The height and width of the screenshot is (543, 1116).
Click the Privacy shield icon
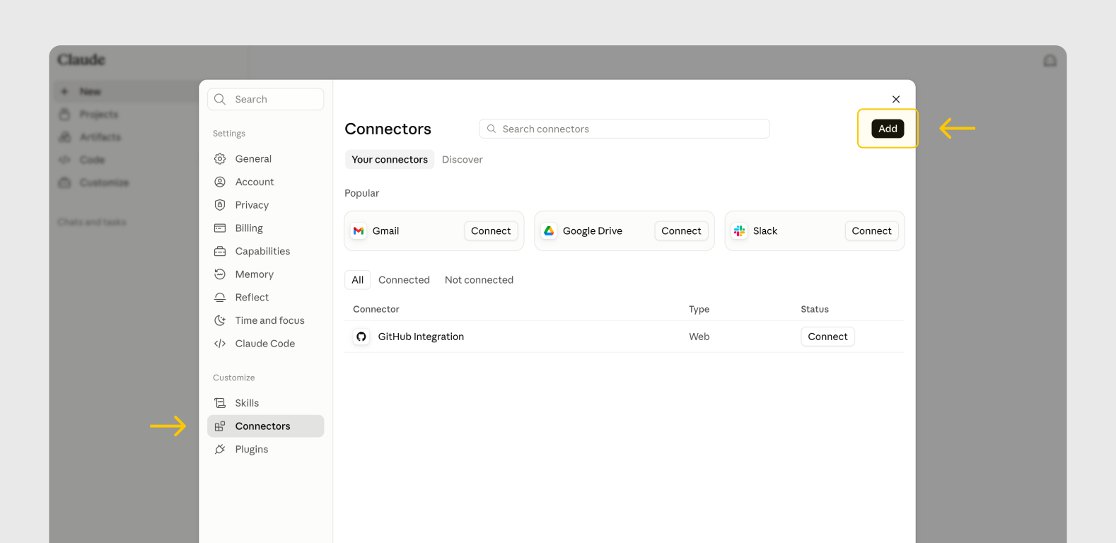(220, 205)
